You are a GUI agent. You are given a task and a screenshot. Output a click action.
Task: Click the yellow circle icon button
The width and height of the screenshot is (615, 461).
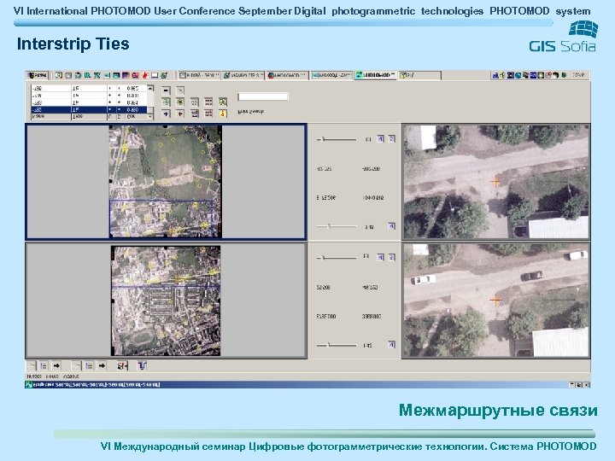[x=223, y=114]
